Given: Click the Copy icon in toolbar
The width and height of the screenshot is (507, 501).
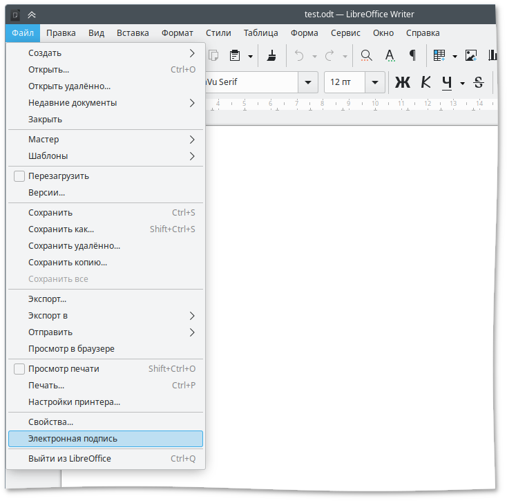Looking at the screenshot, I should (x=213, y=56).
